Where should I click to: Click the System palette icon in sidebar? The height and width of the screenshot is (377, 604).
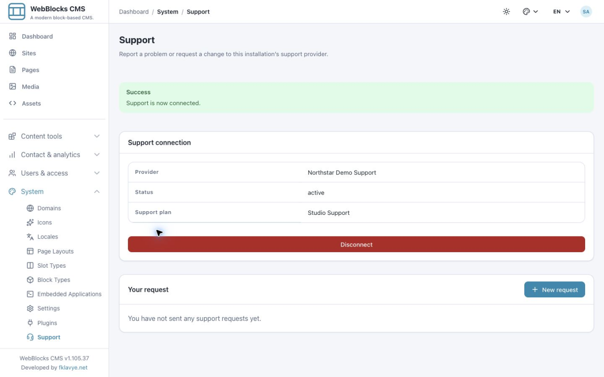(x=12, y=191)
